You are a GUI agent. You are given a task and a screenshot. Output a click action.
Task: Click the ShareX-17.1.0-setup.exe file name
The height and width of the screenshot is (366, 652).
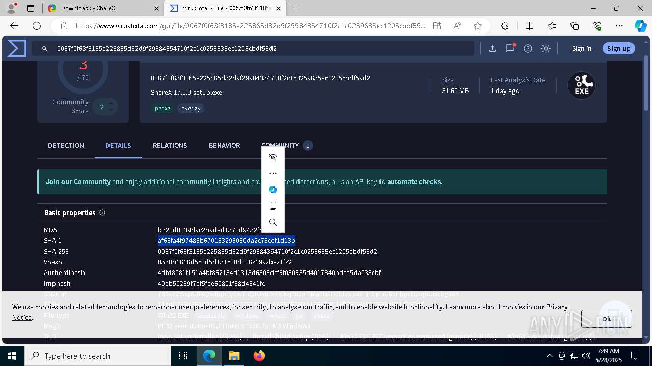tap(186, 92)
